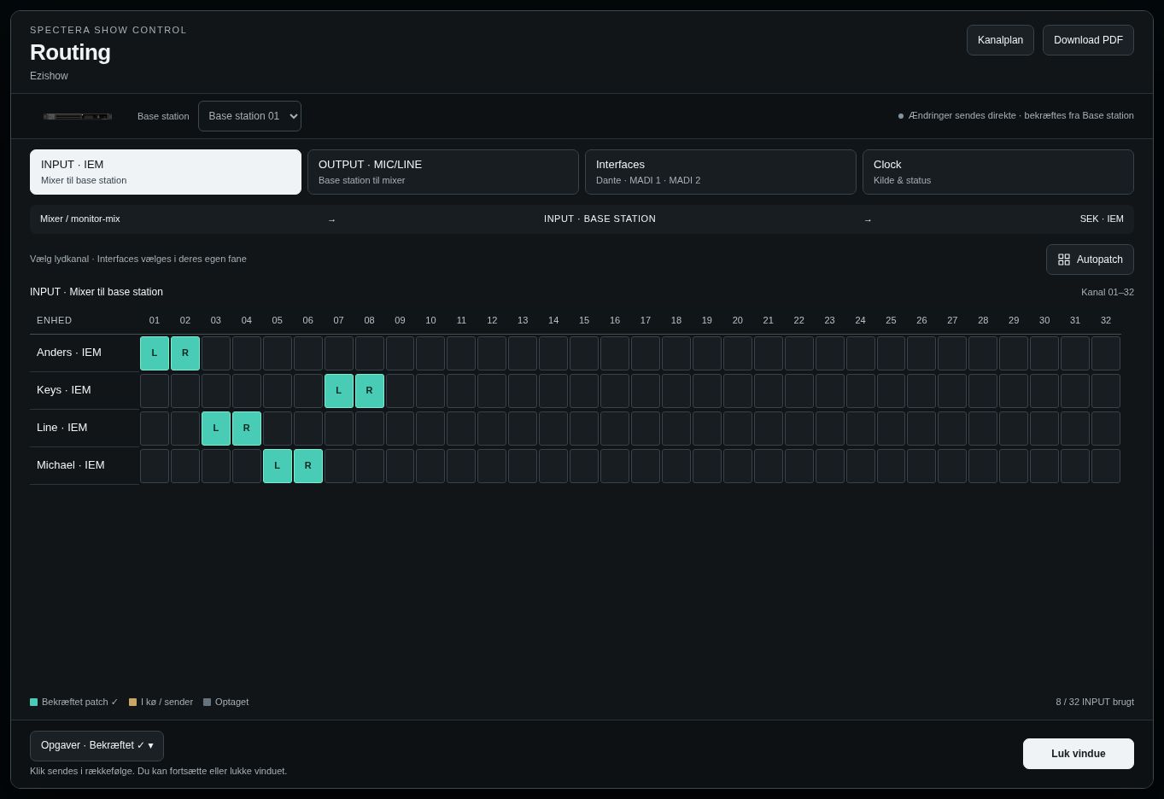
Task: Remove Line IEM L patch on channel 03
Action: (216, 429)
